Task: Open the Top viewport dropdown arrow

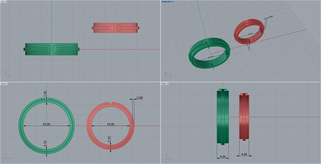Action: (6, 2)
